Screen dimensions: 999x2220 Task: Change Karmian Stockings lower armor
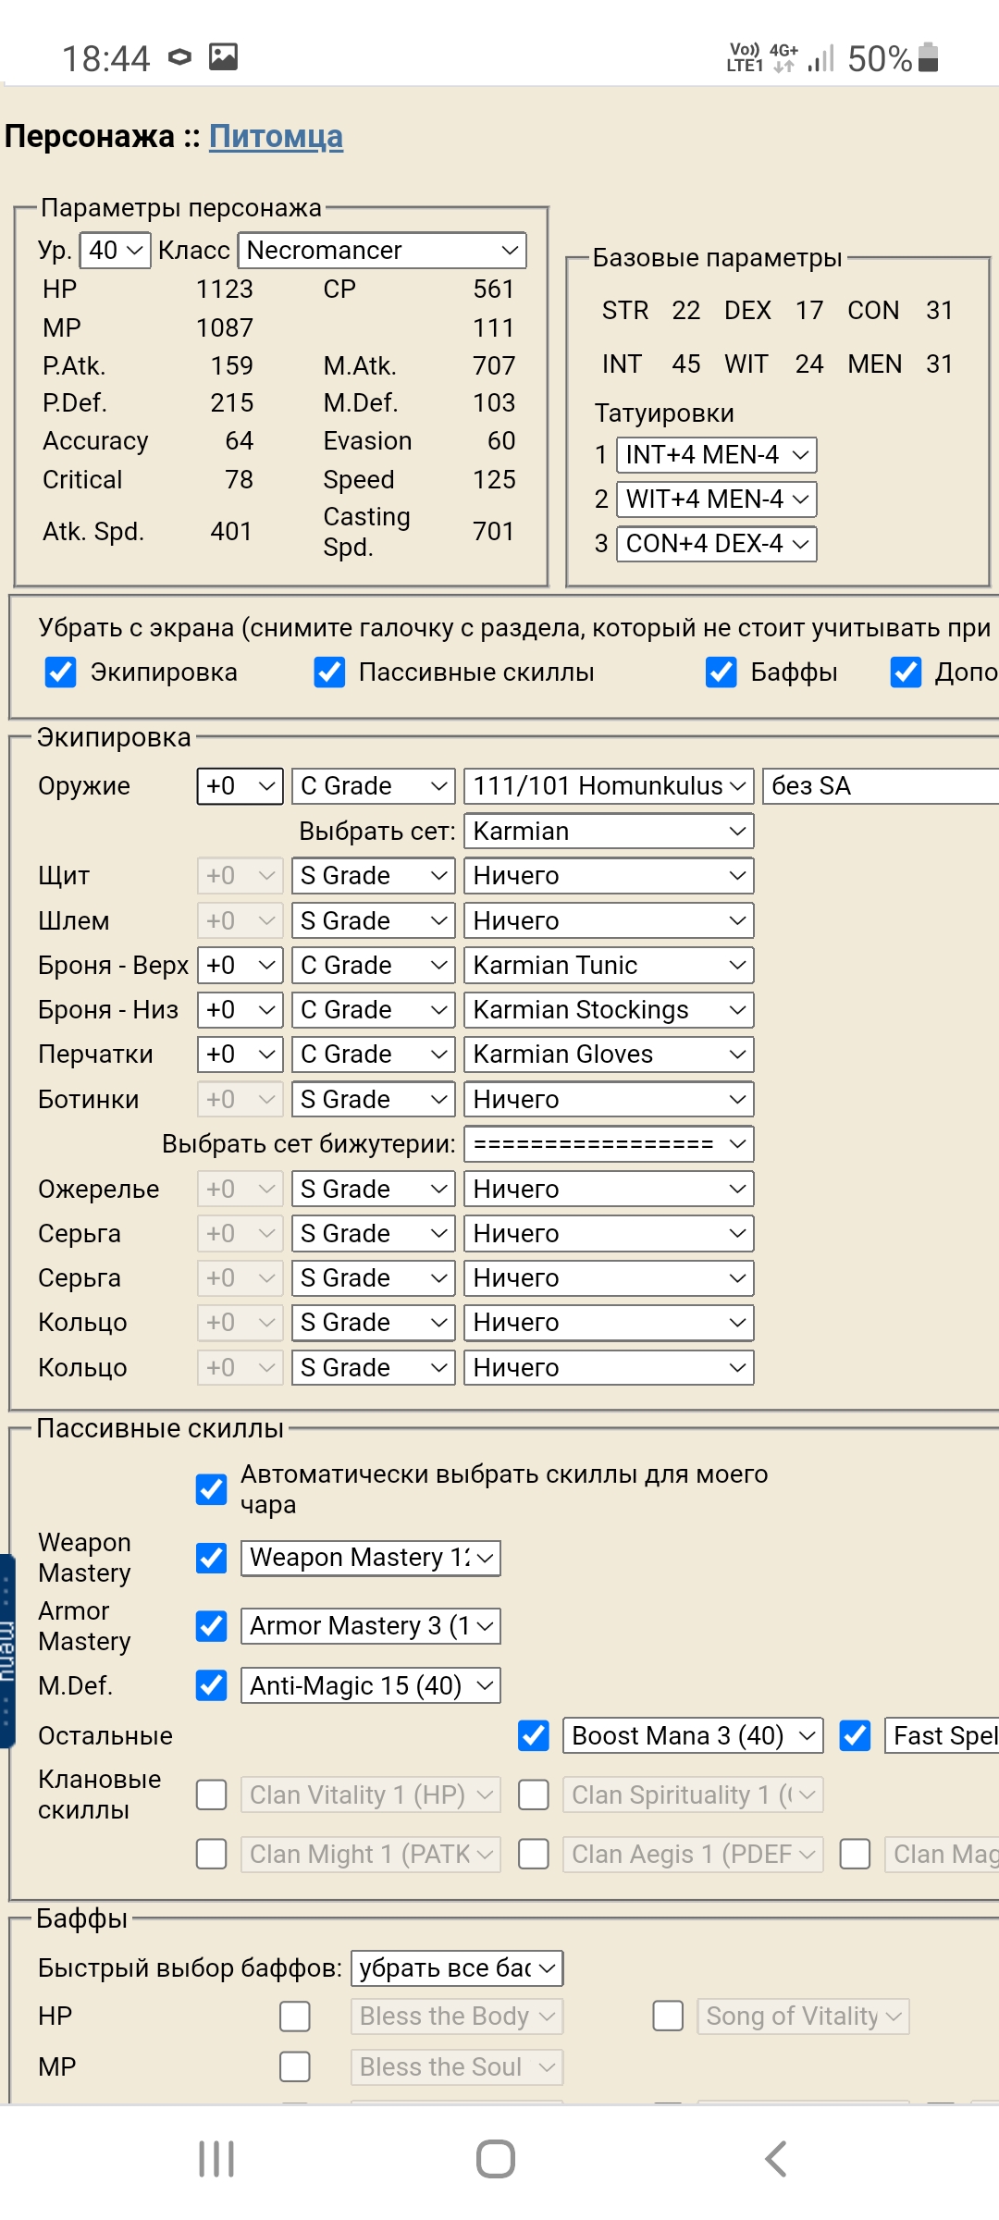(x=609, y=1010)
